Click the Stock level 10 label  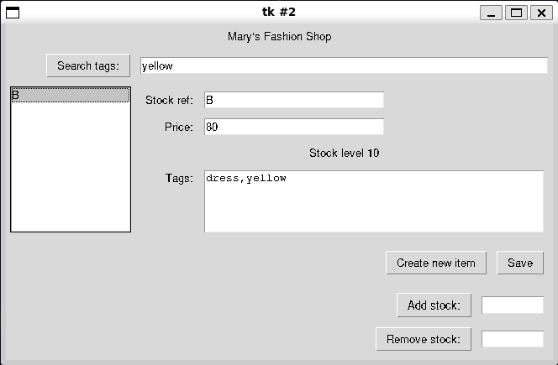pyautogui.click(x=344, y=153)
